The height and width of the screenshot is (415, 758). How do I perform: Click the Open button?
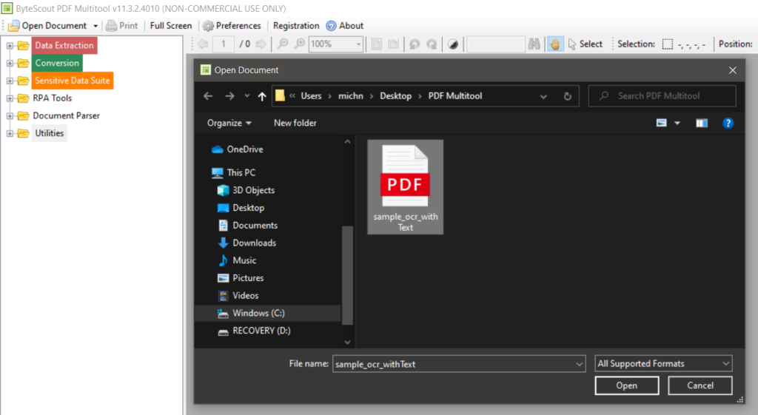point(626,385)
